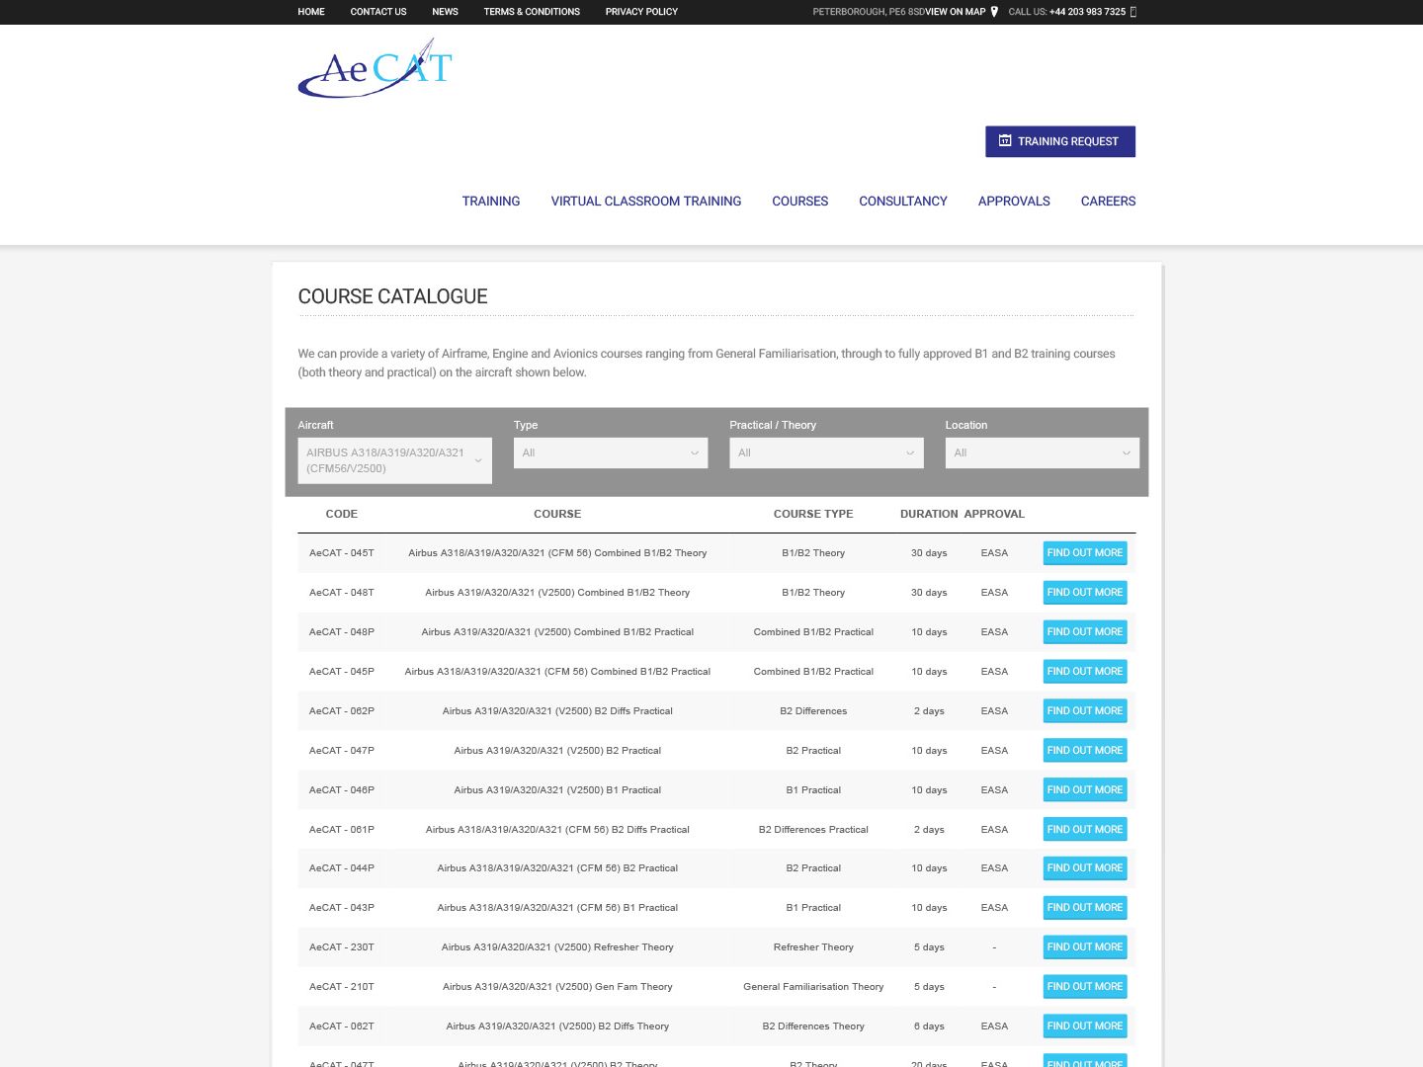Go to the Courses menu item
This screenshot has width=1423, height=1067.
coord(799,201)
